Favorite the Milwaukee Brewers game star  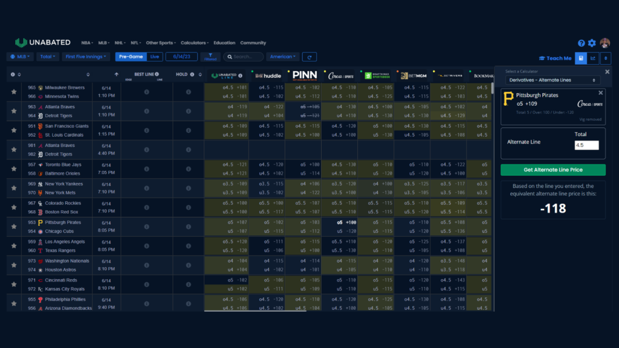(x=14, y=92)
